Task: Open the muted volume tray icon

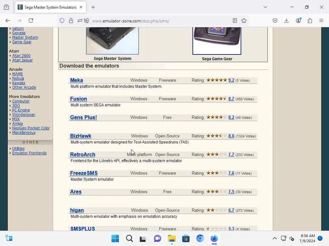Action: [292, 238]
